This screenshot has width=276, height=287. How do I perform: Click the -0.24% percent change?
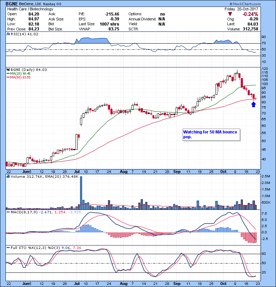tap(250, 14)
